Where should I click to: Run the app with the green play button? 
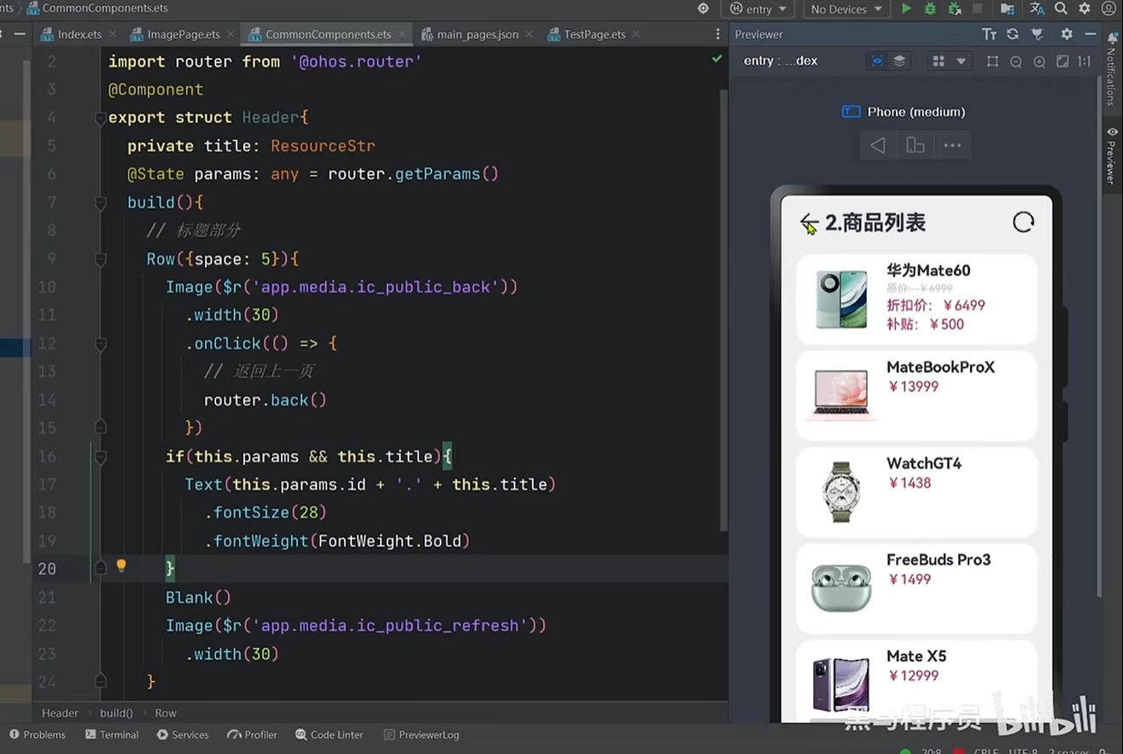pos(906,9)
